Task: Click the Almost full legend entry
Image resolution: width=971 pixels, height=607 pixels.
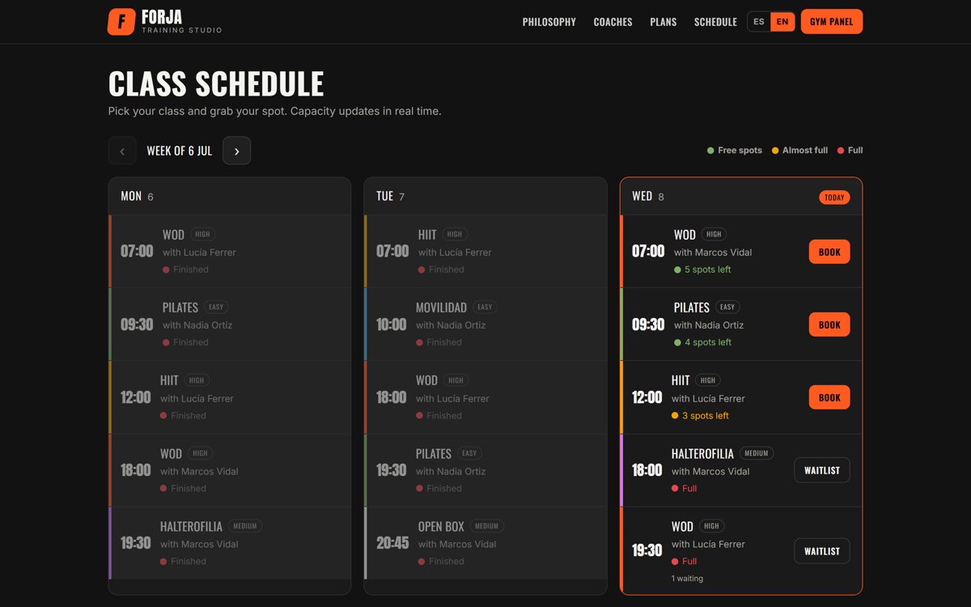Action: 799,151
